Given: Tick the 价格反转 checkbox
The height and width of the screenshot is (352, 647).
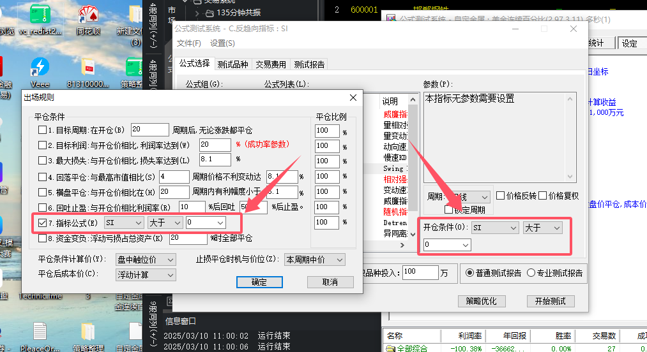Looking at the screenshot, I should 500,195.
